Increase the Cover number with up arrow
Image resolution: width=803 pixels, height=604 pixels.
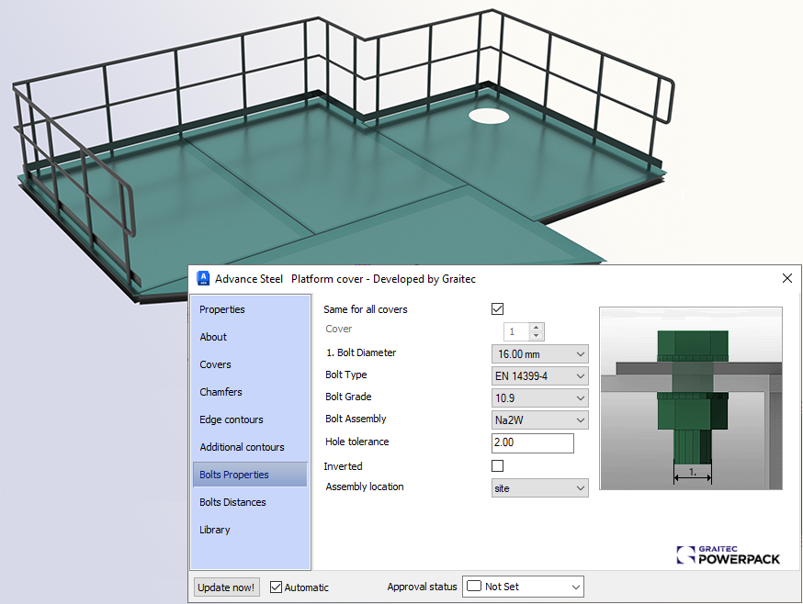[537, 327]
